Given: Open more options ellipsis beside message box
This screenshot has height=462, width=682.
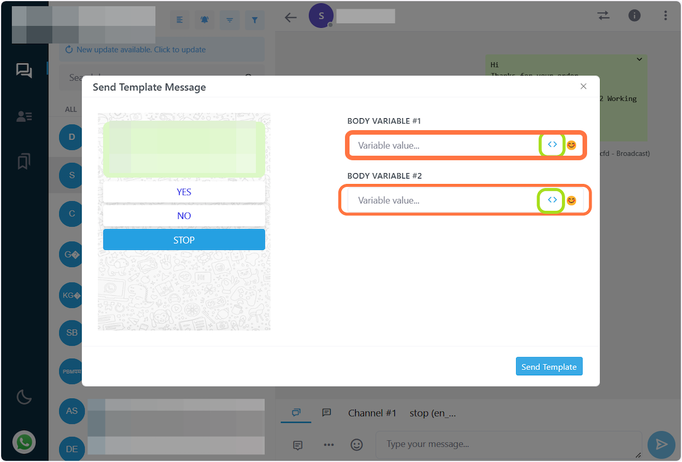Looking at the screenshot, I should tap(328, 445).
